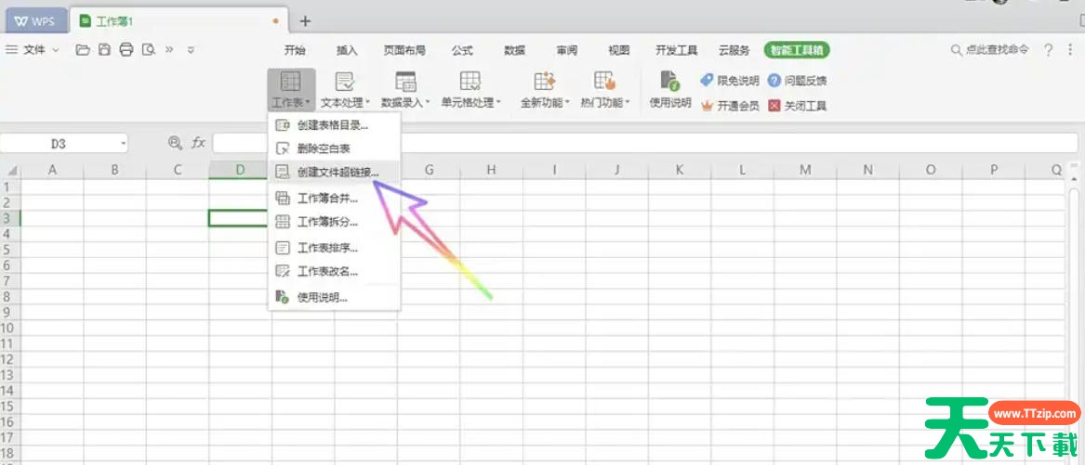1085x465 pixels.
Task: Select column D header
Action: click(240, 170)
